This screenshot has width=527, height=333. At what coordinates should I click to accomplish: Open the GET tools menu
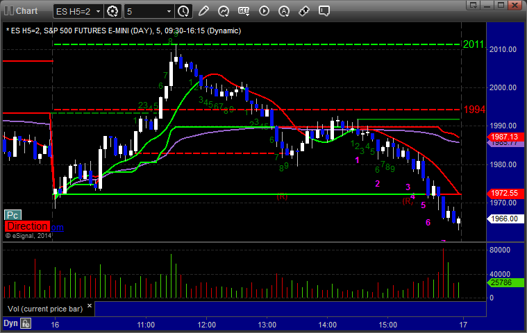tap(244, 11)
